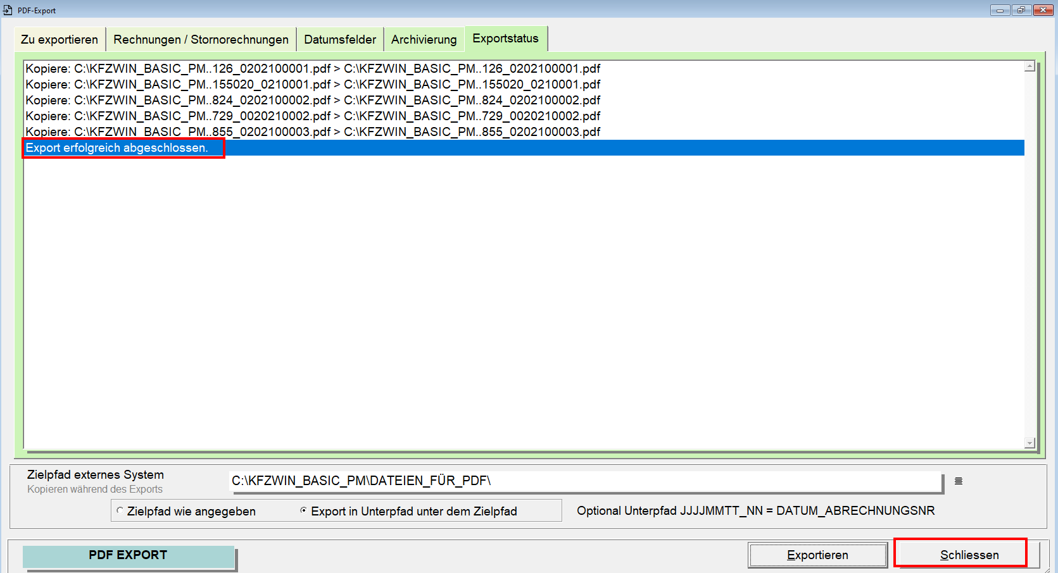Select log line ending 855_0202100003.pdf
Screen dimensions: 1058x573
(x=524, y=132)
